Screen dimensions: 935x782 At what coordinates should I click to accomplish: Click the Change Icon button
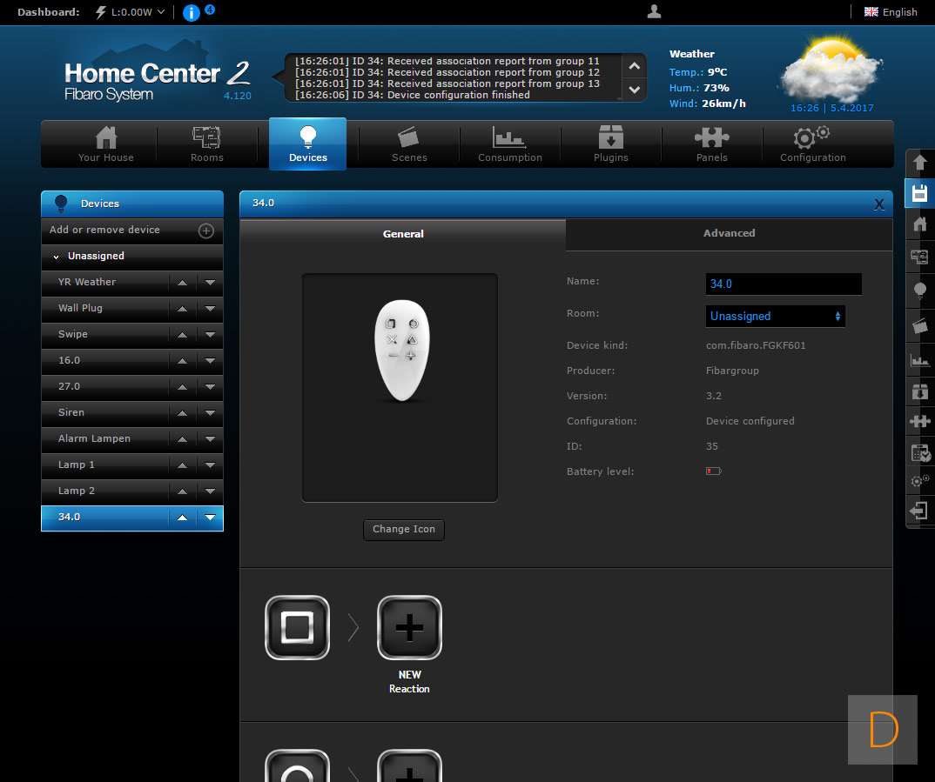(x=404, y=529)
